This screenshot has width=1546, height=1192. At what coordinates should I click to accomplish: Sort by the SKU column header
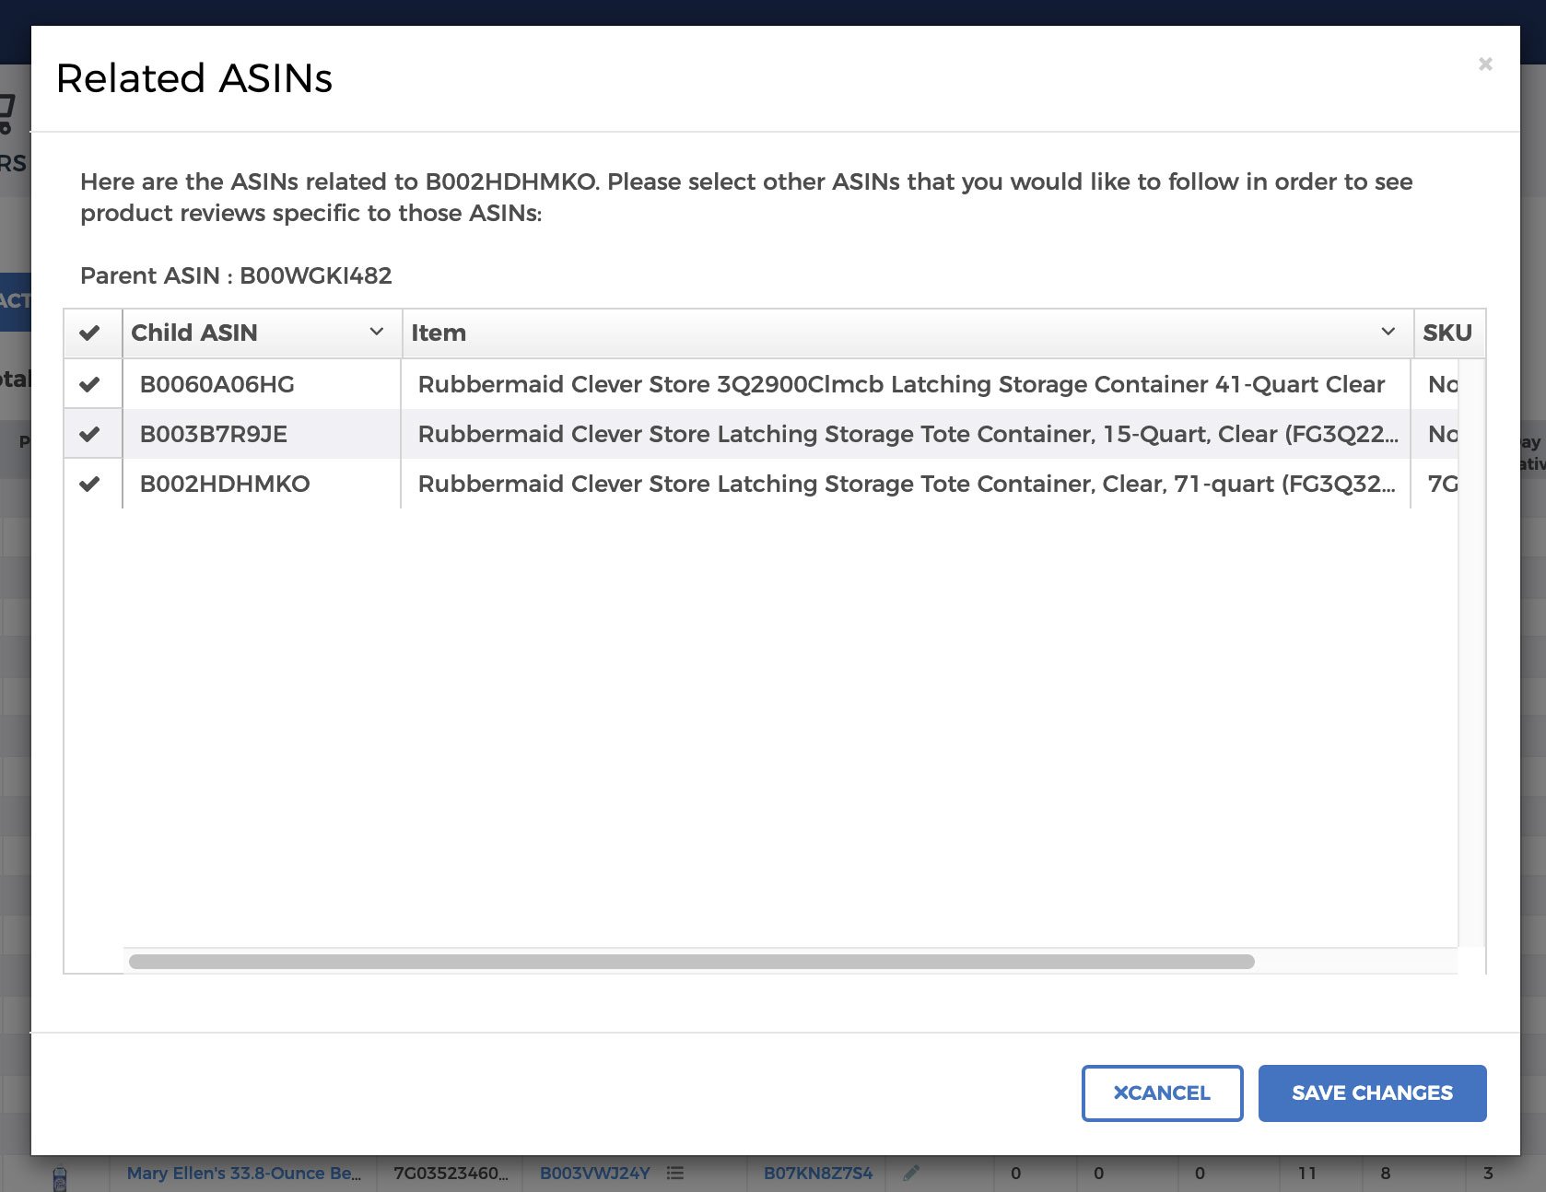coord(1447,333)
